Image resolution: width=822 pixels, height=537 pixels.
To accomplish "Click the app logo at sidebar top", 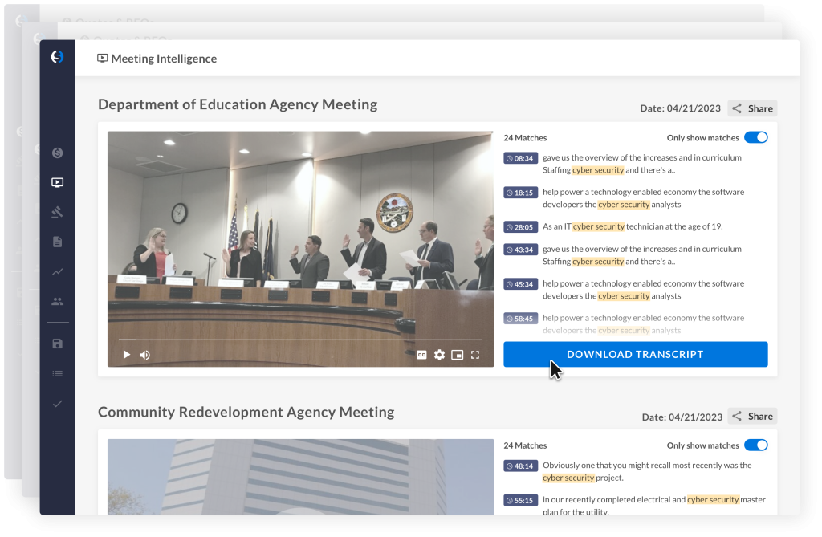I will click(57, 57).
